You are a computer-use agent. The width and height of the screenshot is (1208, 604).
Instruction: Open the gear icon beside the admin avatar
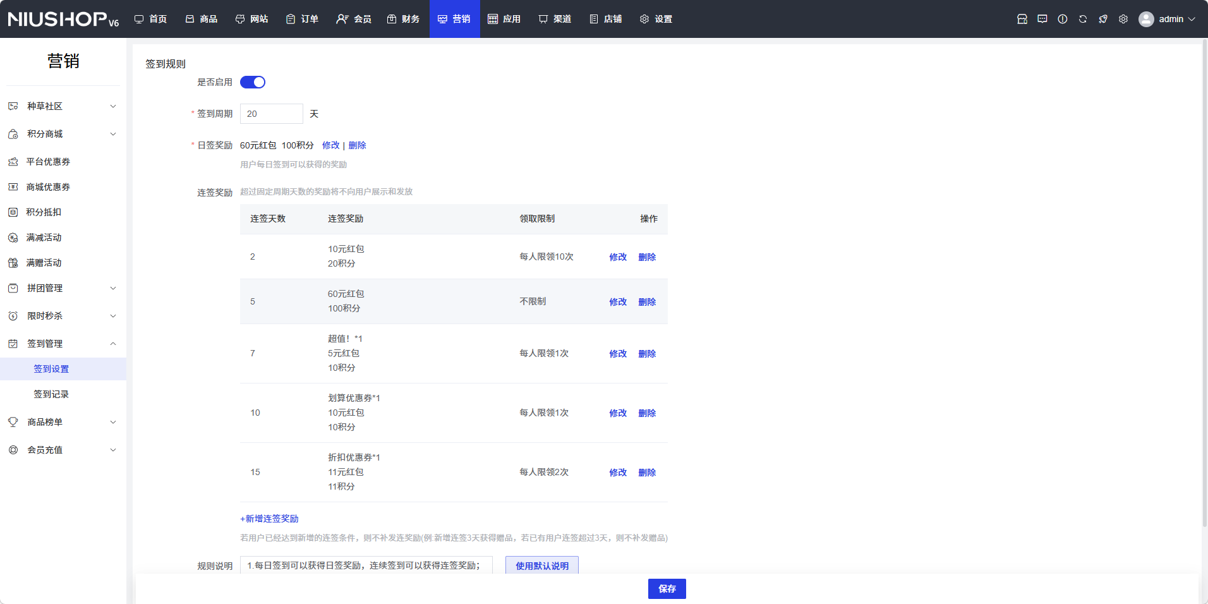click(1123, 19)
